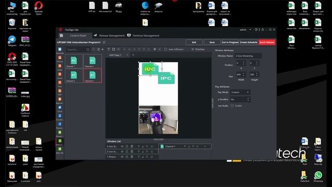Open the Picture material category
332x187 pixels.
60,59
